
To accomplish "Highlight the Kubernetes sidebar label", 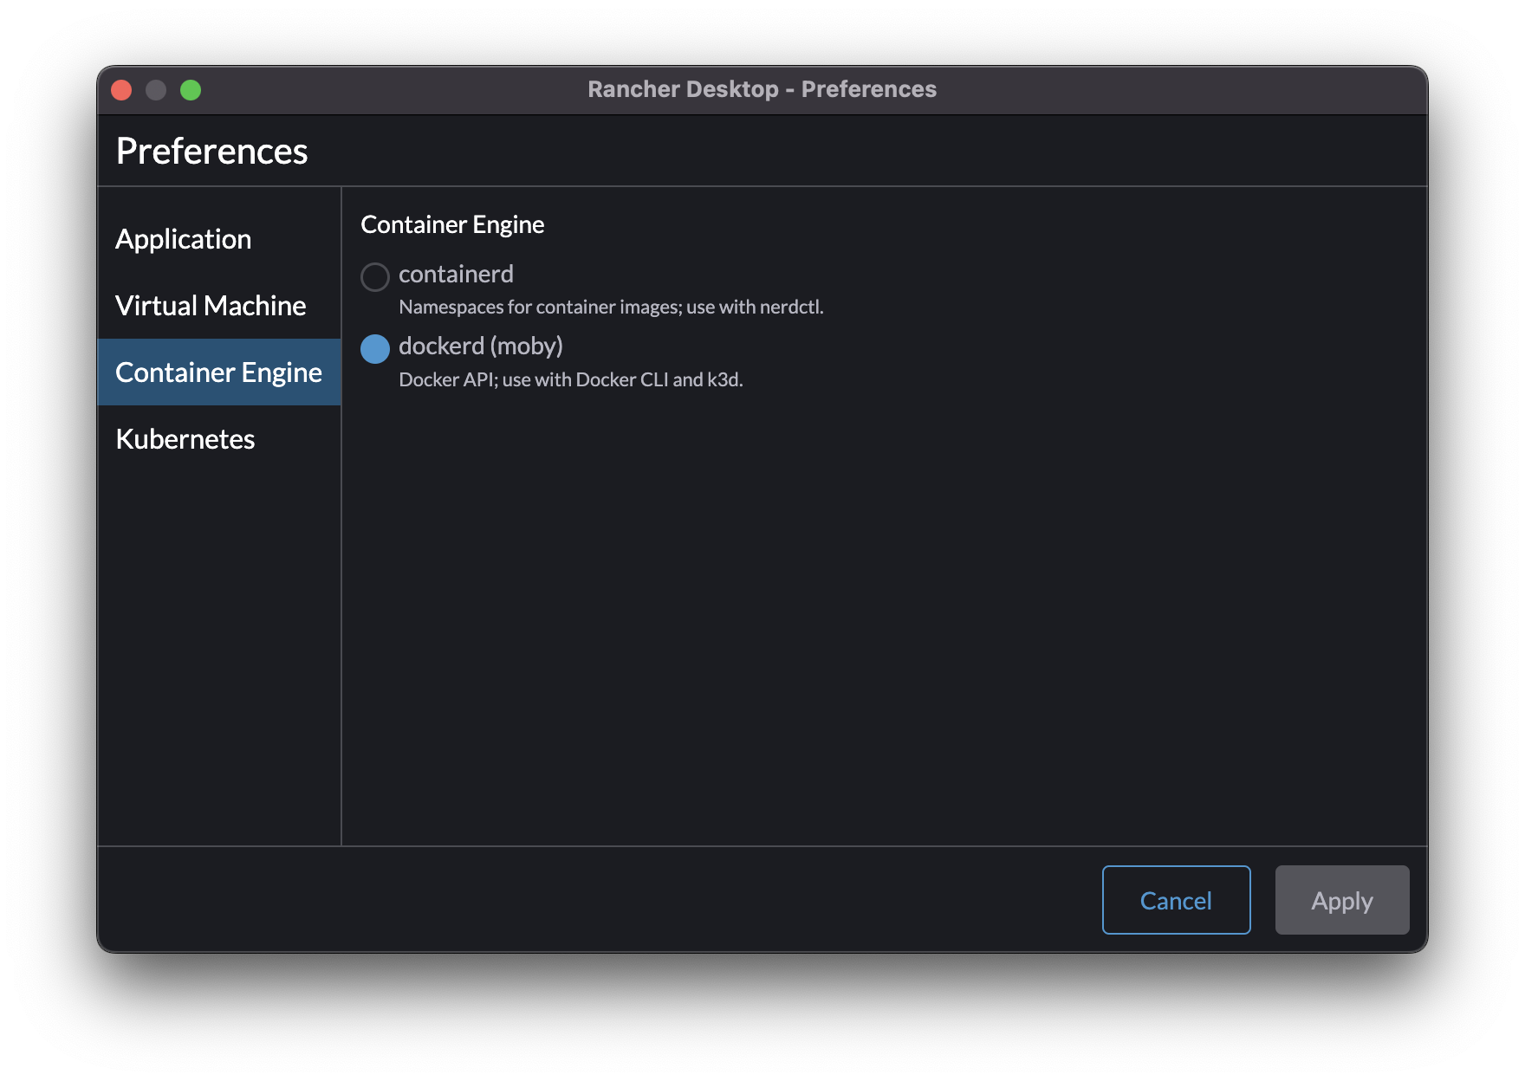I will tap(185, 438).
